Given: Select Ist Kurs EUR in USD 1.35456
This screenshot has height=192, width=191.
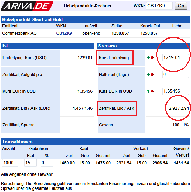Looking at the screenshot, I should pos(85,91).
